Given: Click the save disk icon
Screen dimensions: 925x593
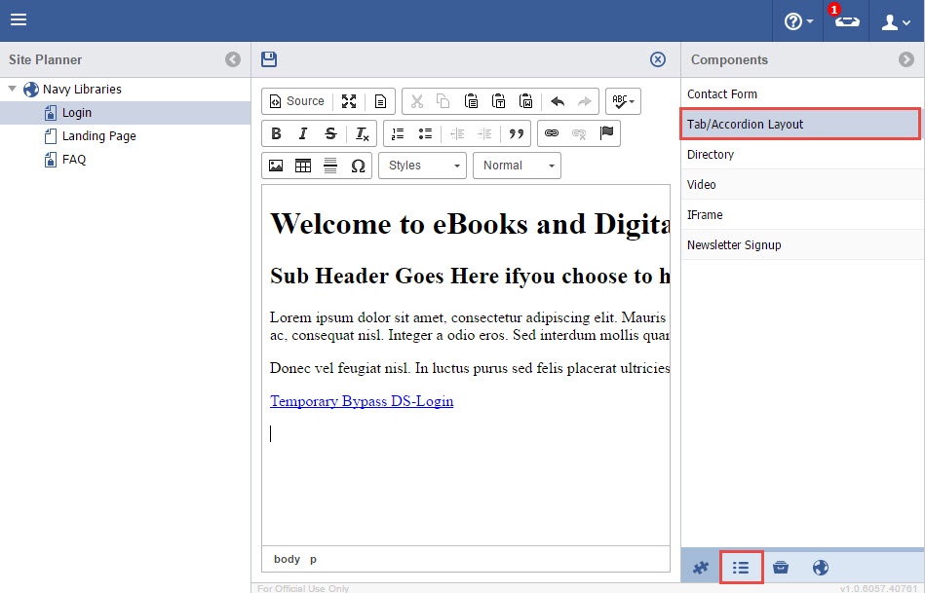Looking at the screenshot, I should pyautogui.click(x=269, y=59).
